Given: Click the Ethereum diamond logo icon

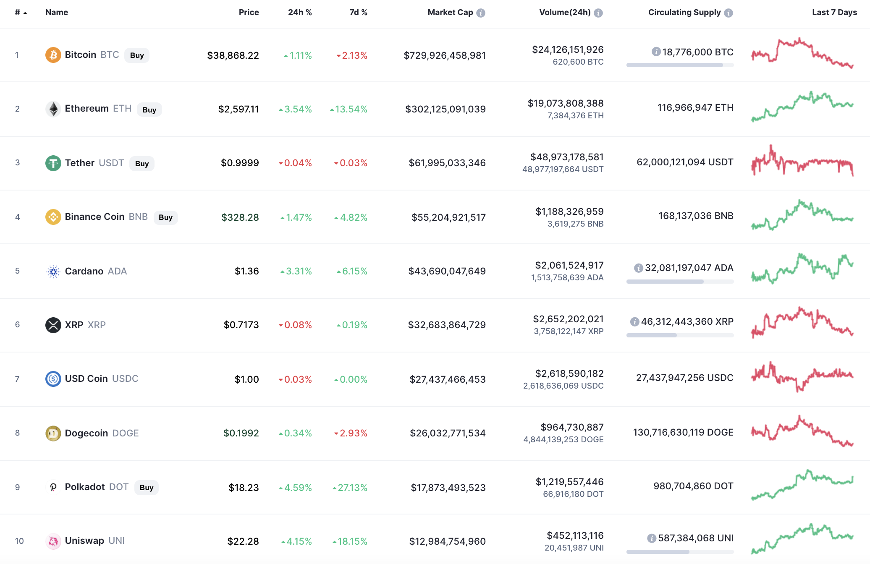Looking at the screenshot, I should click(53, 109).
